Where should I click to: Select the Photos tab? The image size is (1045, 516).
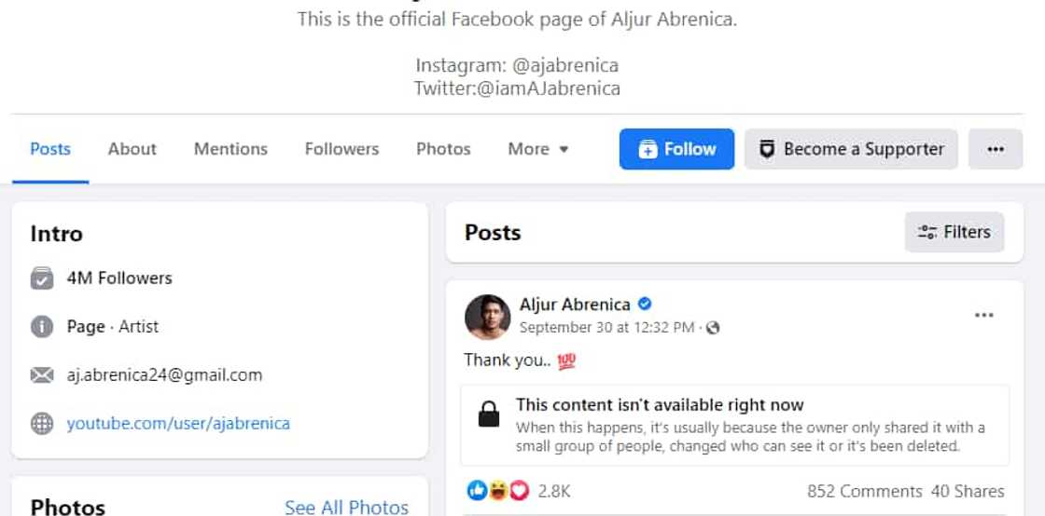pyautogui.click(x=443, y=149)
